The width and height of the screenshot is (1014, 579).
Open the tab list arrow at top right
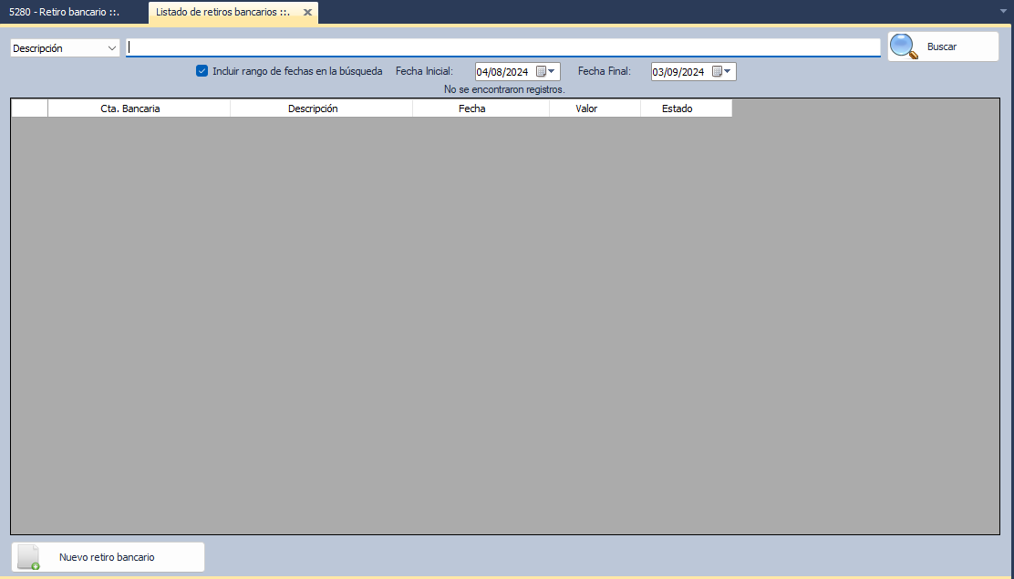point(1003,12)
